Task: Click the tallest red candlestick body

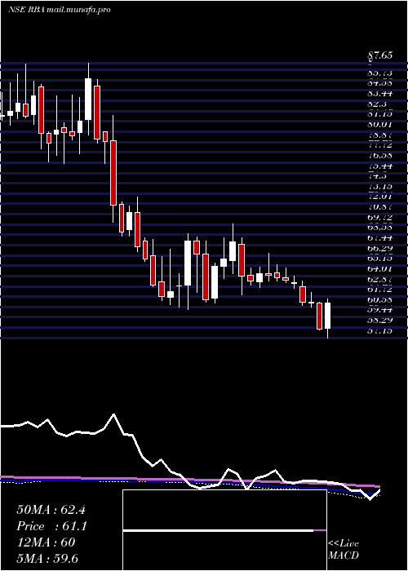Action: click(x=113, y=173)
